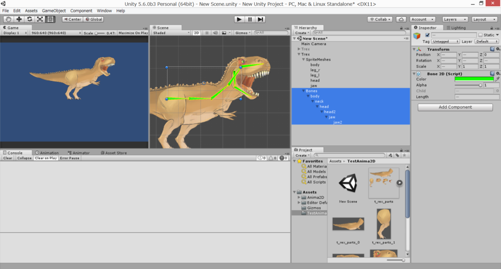Open the Default layer dropdown
The width and height of the screenshot is (501, 269).
(486, 42)
